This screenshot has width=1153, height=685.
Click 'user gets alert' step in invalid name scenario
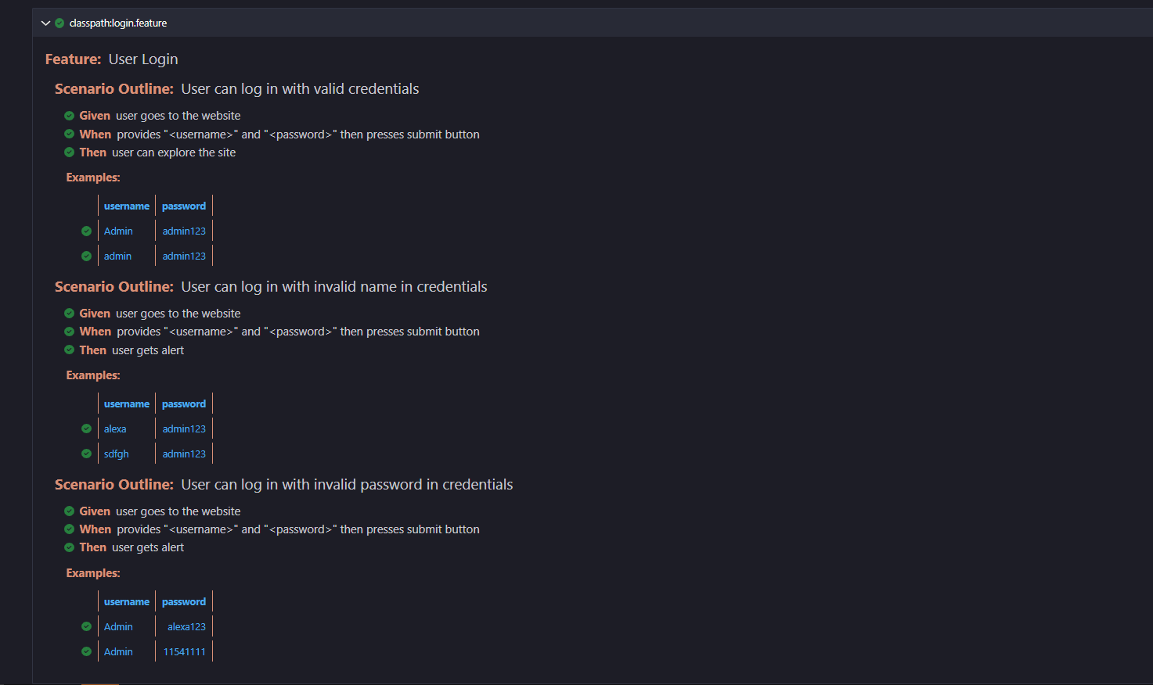click(x=148, y=350)
